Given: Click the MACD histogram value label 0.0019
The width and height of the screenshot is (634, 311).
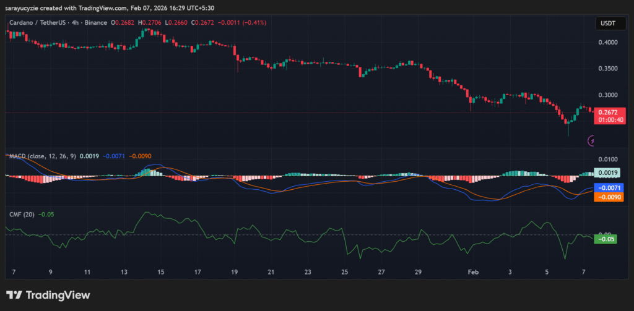Looking at the screenshot, I should pyautogui.click(x=607, y=173).
